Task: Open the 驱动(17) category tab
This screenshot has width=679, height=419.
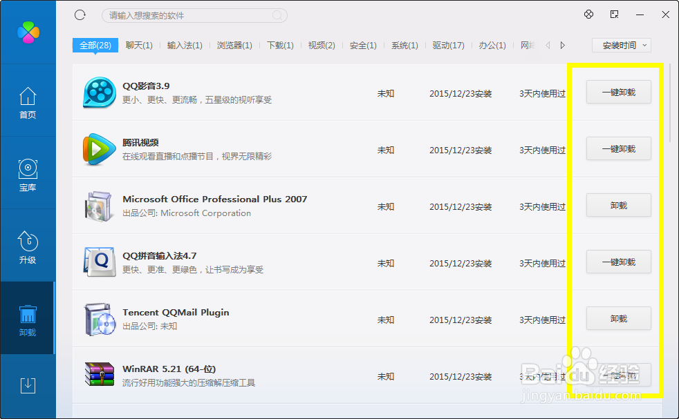Action: [448, 45]
